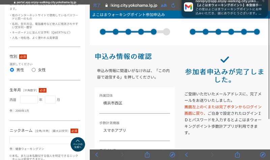Tap share icon in the middle panel
The height and width of the screenshot is (160, 270).
point(147,155)
